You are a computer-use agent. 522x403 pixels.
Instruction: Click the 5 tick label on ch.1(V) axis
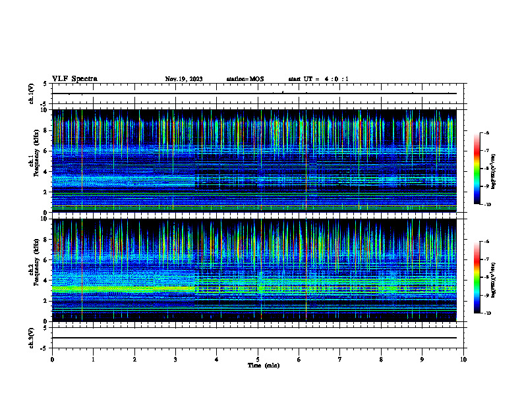pos(45,84)
